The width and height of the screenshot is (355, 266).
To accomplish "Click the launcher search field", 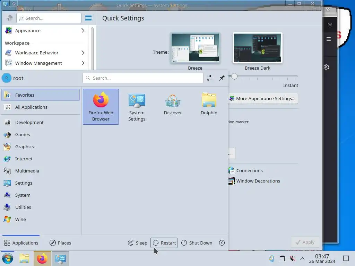I will [143, 78].
